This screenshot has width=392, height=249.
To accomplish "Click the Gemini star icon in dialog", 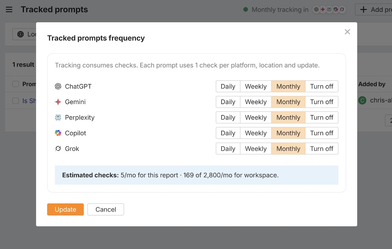I will (x=58, y=102).
